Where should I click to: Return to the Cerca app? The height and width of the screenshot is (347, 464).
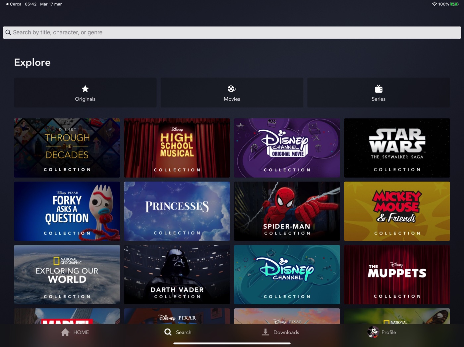[13, 4]
